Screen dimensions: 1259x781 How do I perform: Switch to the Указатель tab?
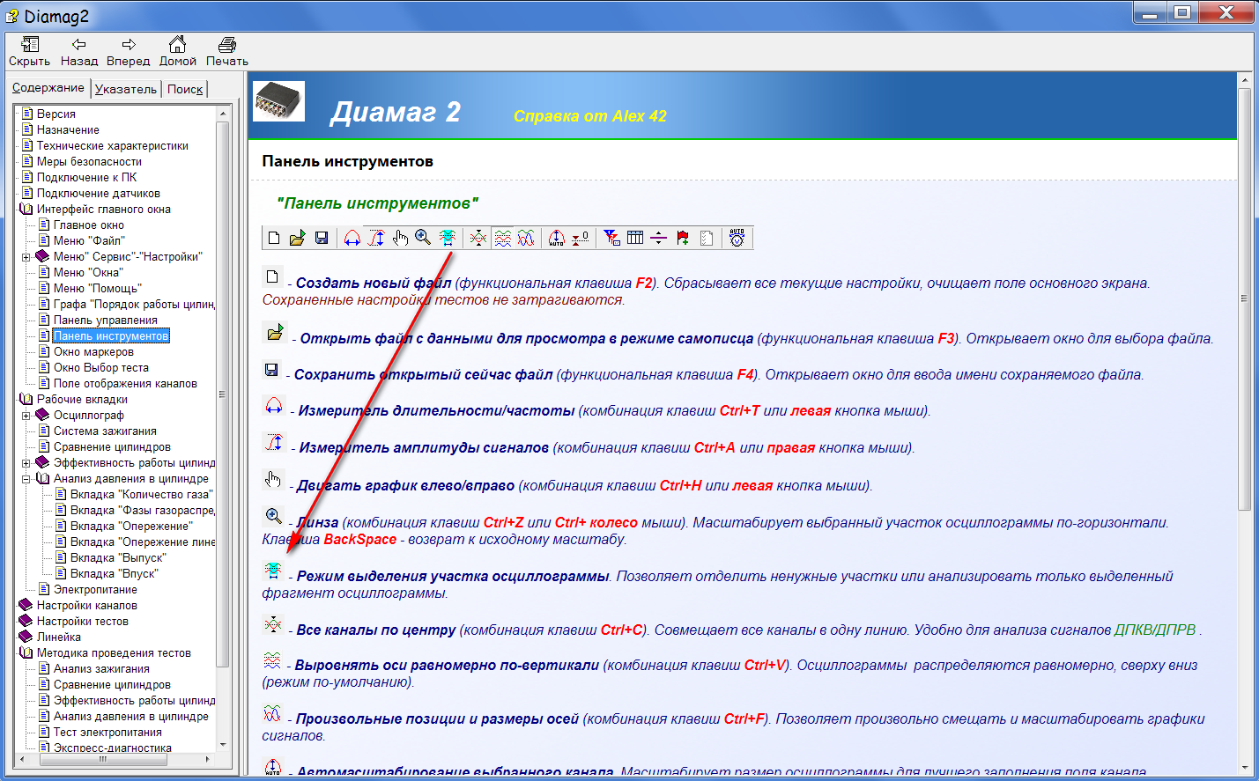click(x=126, y=89)
